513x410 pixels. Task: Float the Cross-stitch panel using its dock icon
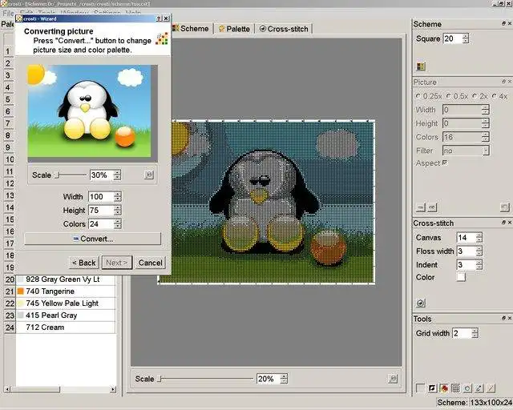pos(503,223)
